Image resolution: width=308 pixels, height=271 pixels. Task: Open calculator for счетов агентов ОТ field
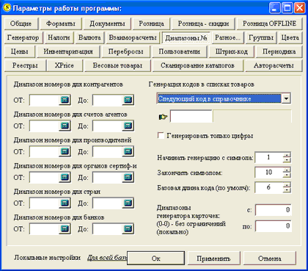pyautogui.click(x=65, y=126)
